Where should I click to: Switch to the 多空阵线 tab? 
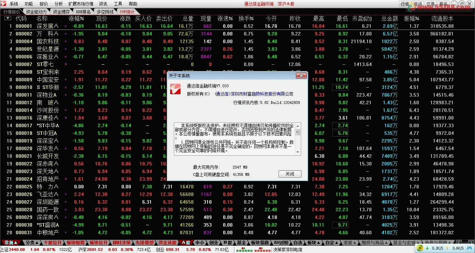point(105,11)
